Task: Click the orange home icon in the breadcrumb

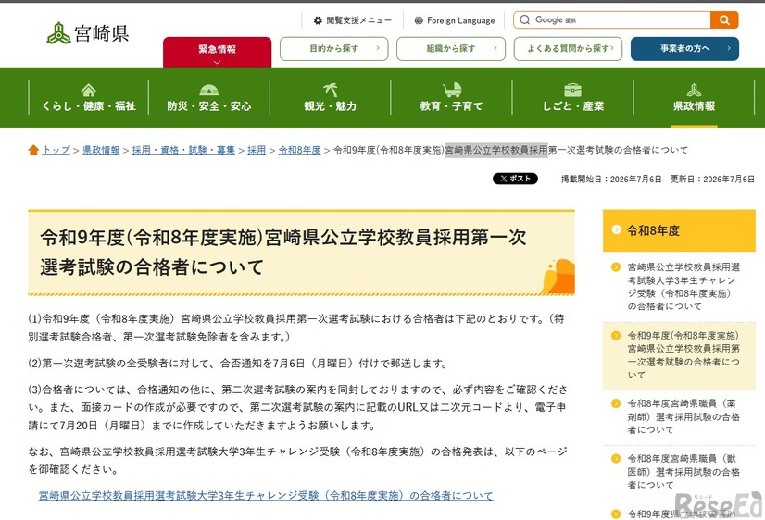Action: click(x=33, y=150)
